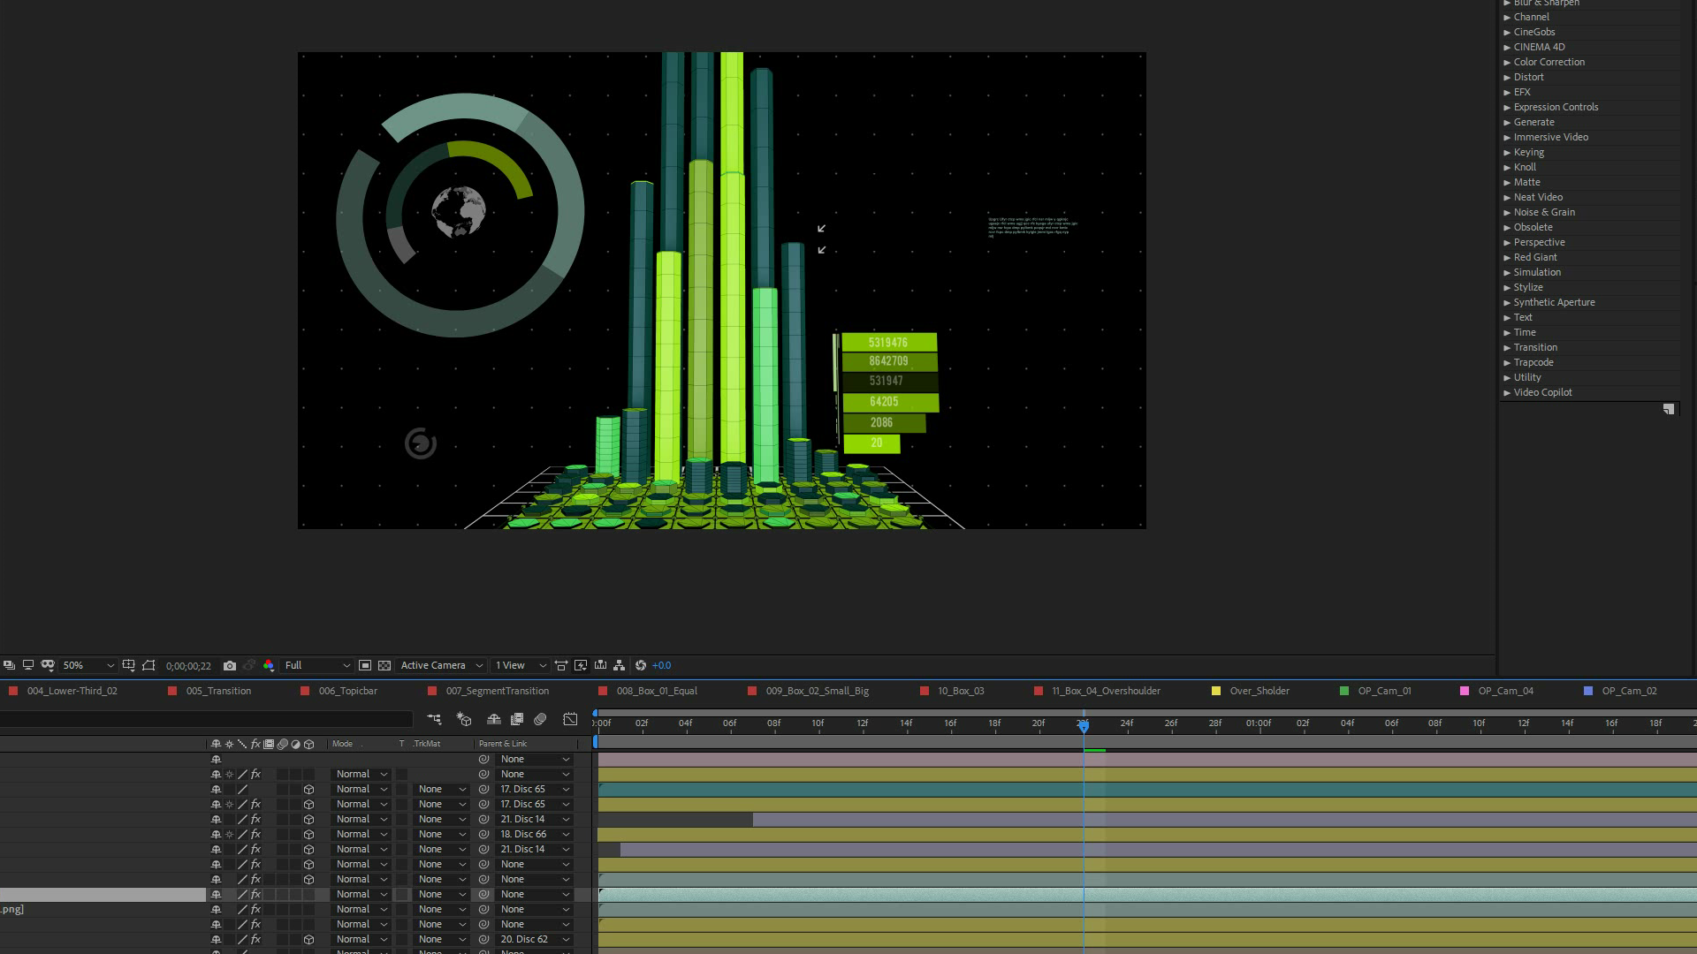Image resolution: width=1697 pixels, height=954 pixels.
Task: Enable Motion Blur for all layers
Action: click(x=540, y=720)
